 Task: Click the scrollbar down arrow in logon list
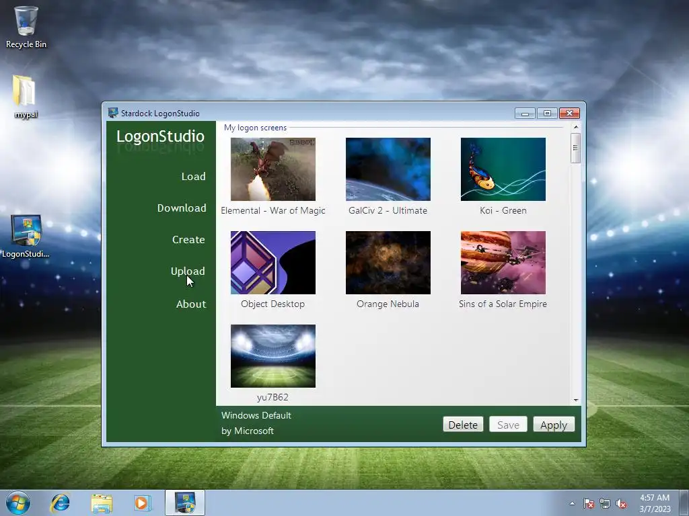pyautogui.click(x=576, y=400)
